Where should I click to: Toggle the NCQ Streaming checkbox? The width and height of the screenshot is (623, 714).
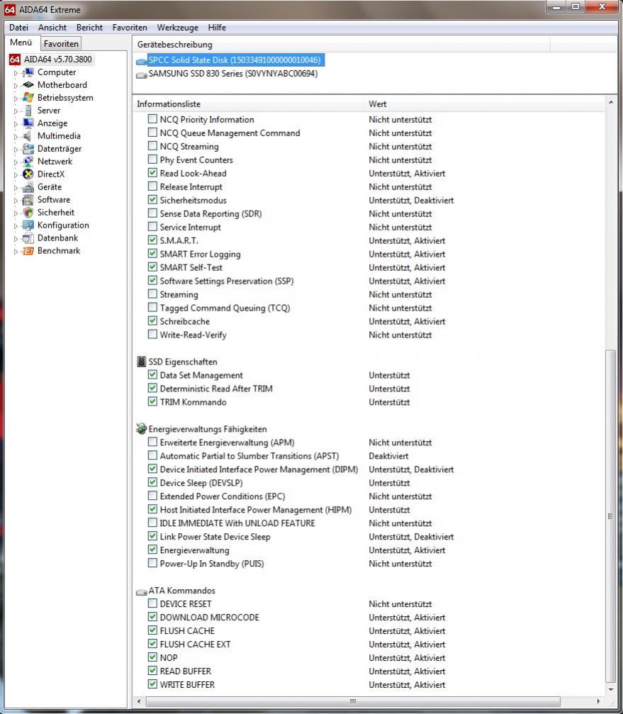pyautogui.click(x=152, y=146)
